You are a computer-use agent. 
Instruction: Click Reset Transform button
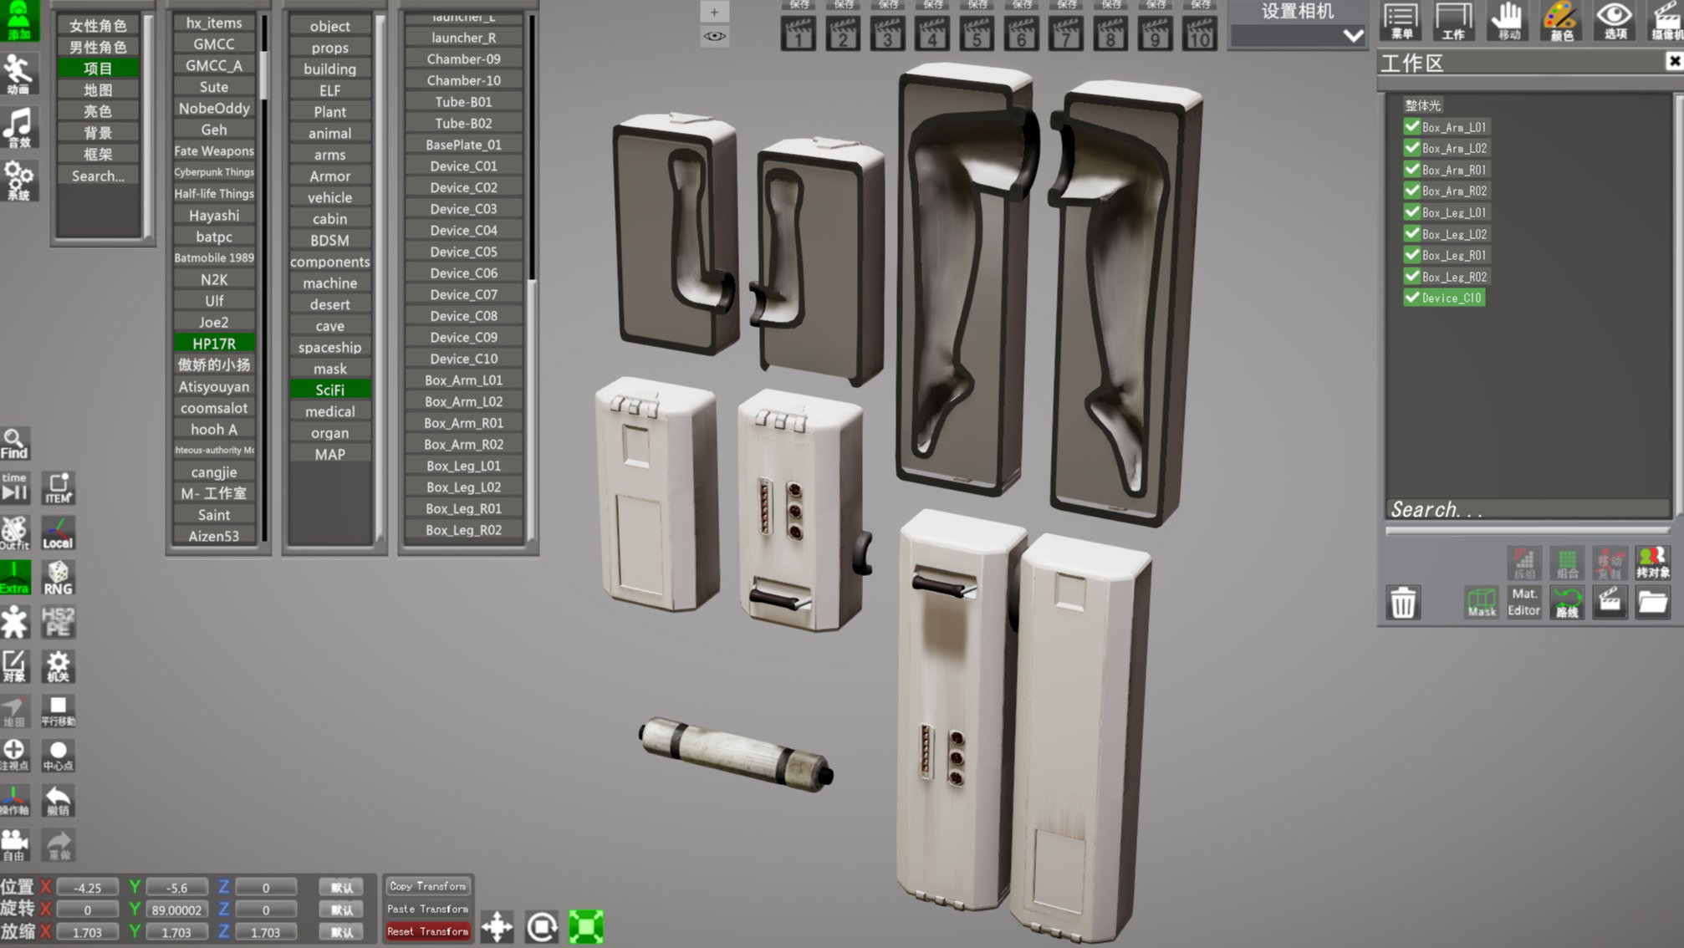point(428,931)
